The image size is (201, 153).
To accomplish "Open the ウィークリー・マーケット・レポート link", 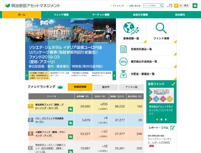I will [x=160, y=141].
